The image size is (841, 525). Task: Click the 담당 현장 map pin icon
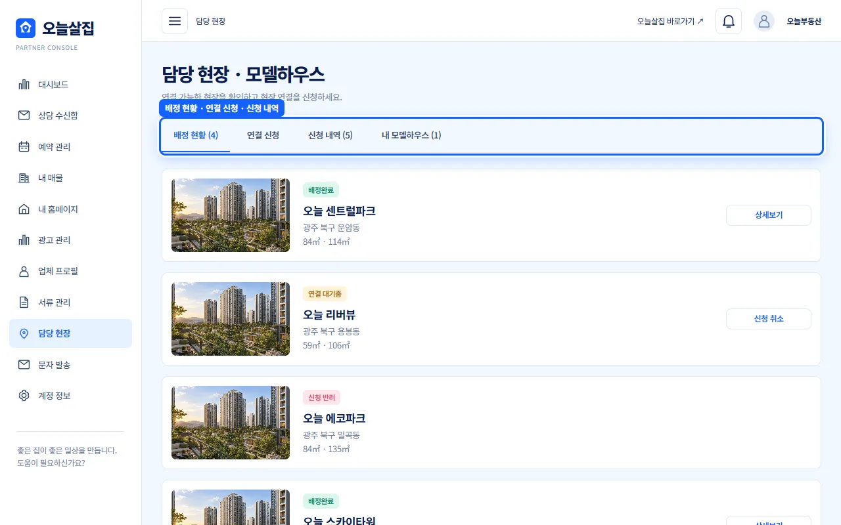tap(24, 333)
